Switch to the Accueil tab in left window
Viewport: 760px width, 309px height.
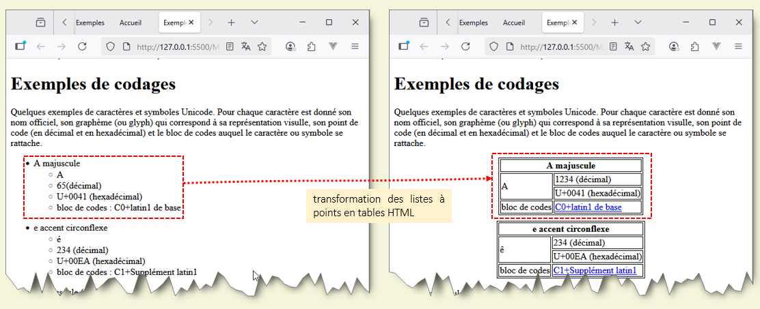131,23
